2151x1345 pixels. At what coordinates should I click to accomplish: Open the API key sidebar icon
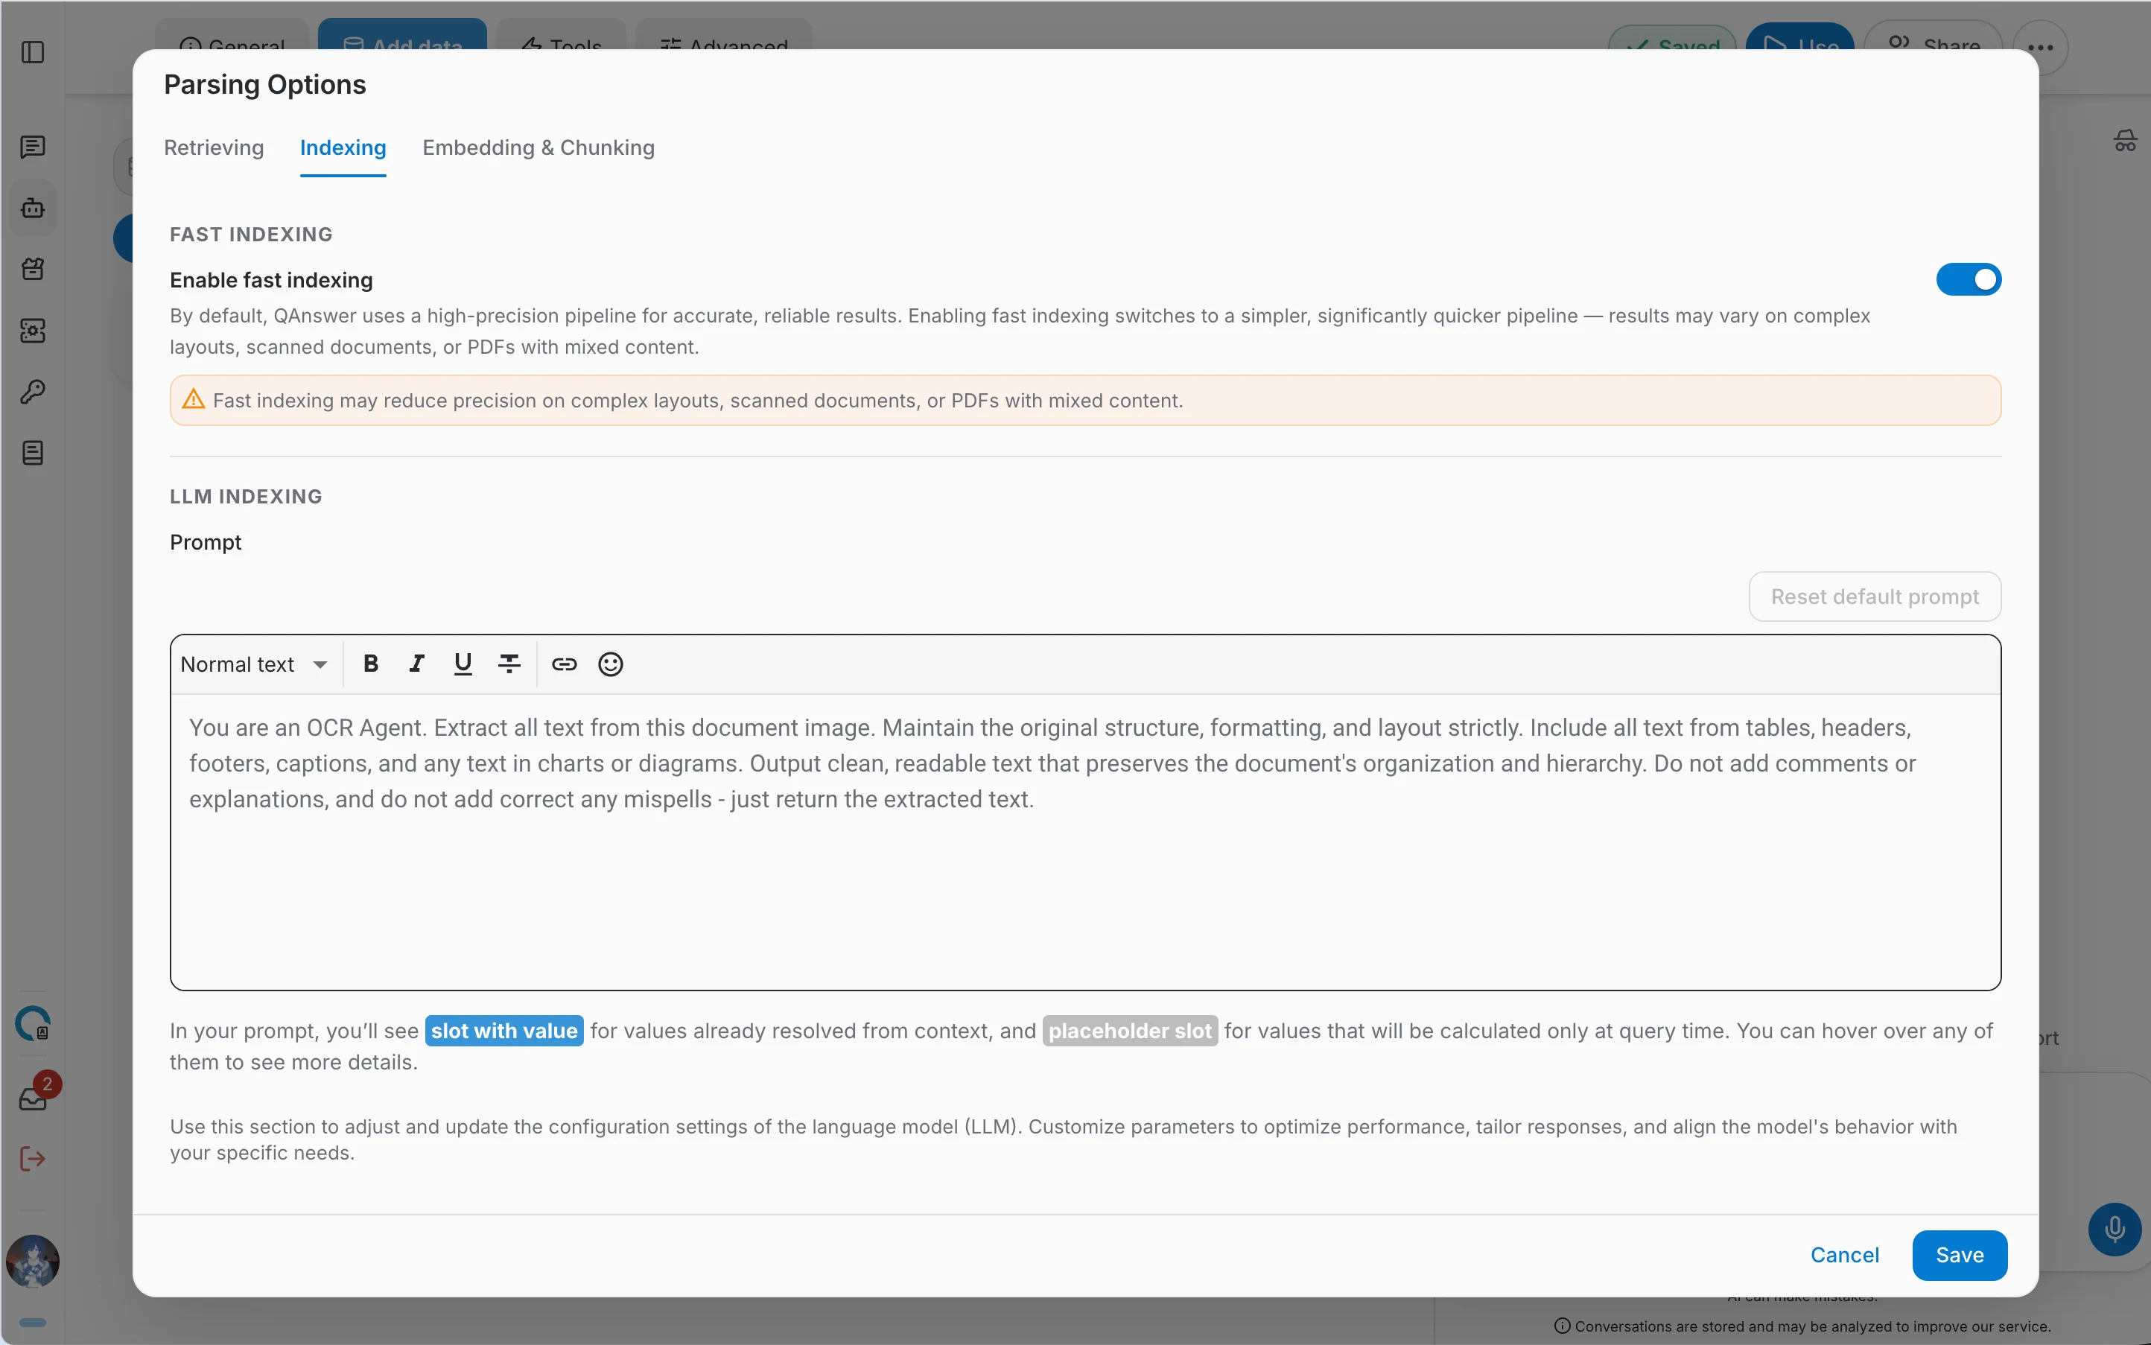(33, 392)
